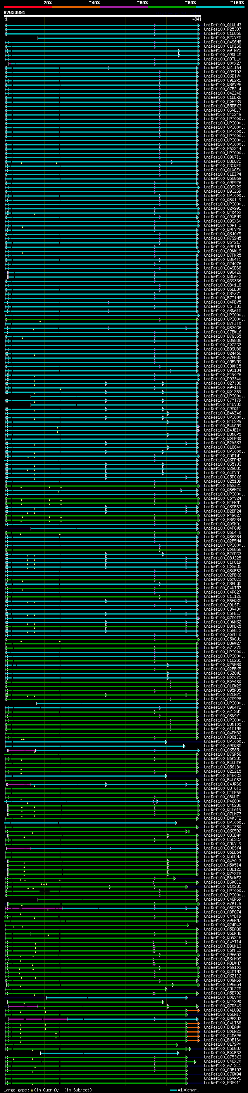The width and height of the screenshot is (248, 1093).
Task: Click the red ~20% identity color band
Action: tap(28, 7)
